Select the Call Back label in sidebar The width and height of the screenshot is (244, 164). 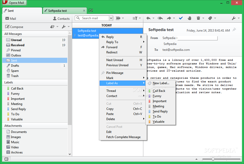(x=35, y=89)
